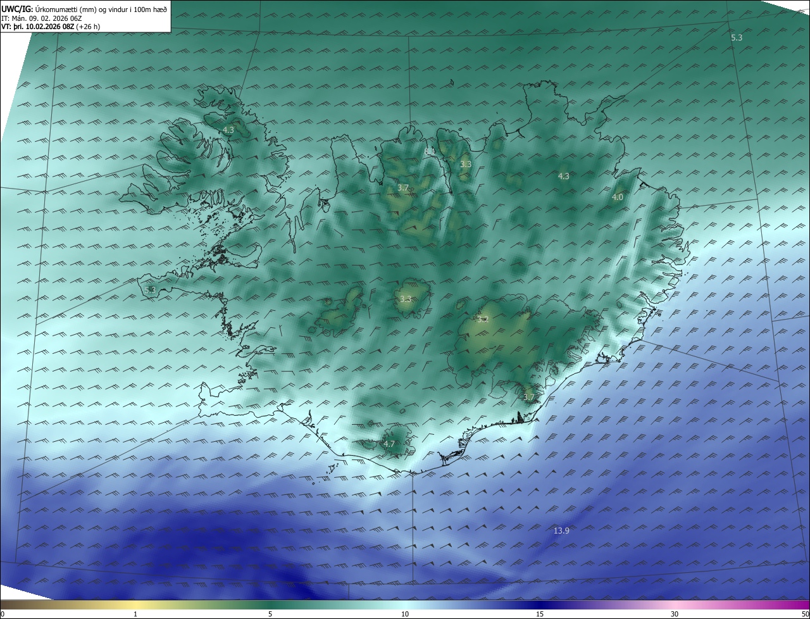Click the color bar at the 10 mark
This screenshot has height=619, width=810.
(x=405, y=604)
